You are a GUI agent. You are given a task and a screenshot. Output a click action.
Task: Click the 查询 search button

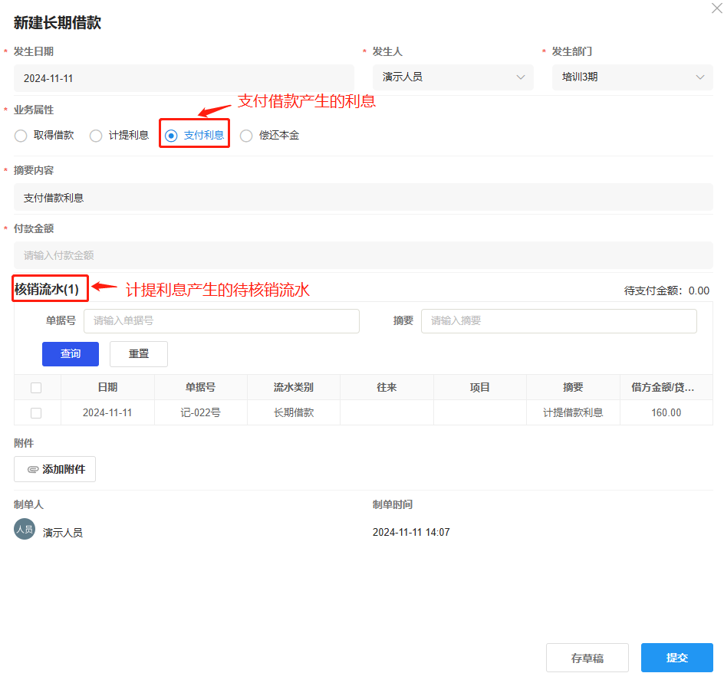[70, 353]
